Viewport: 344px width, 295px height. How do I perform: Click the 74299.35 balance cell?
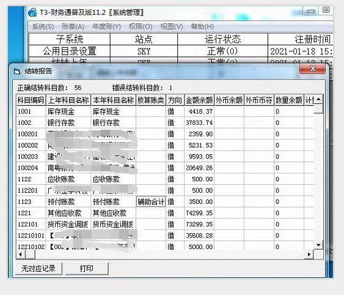[x=199, y=213]
